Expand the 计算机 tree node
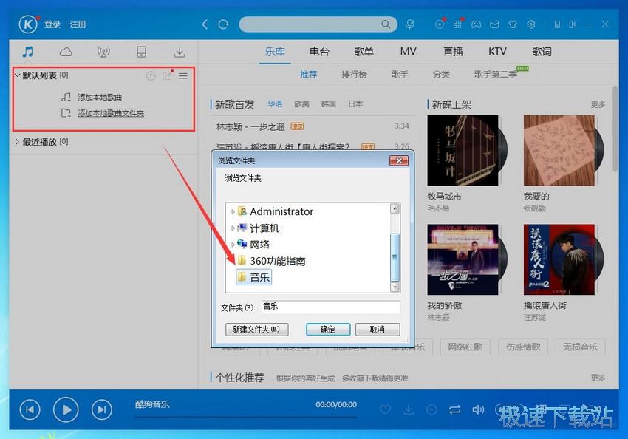Screen dimensions: 628x439 click(x=233, y=228)
